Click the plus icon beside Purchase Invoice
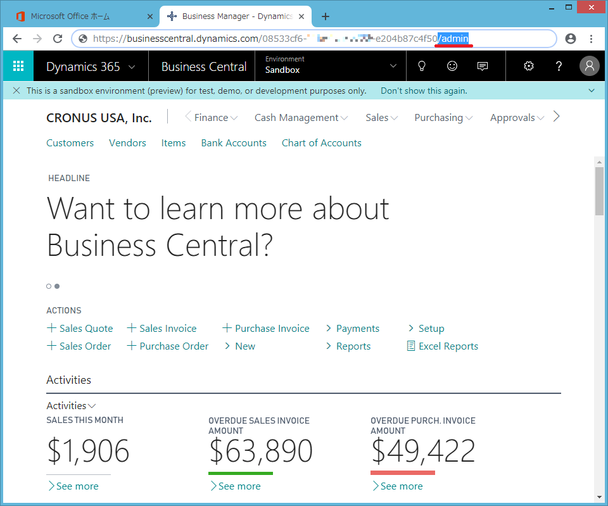 (227, 328)
